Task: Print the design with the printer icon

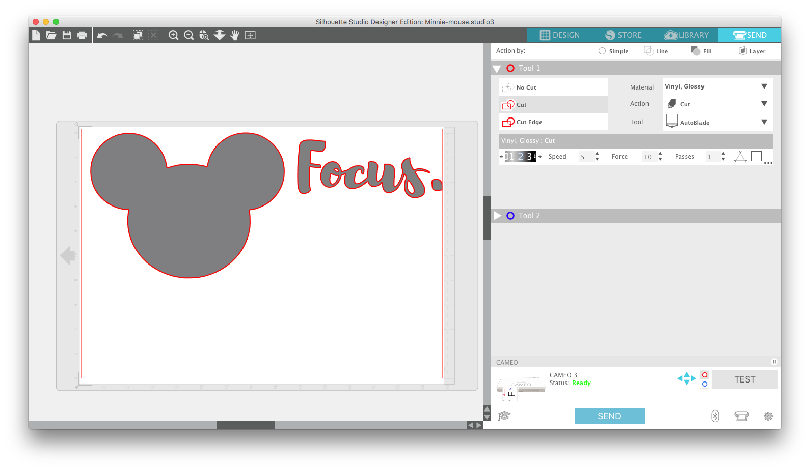Action: pyautogui.click(x=82, y=35)
